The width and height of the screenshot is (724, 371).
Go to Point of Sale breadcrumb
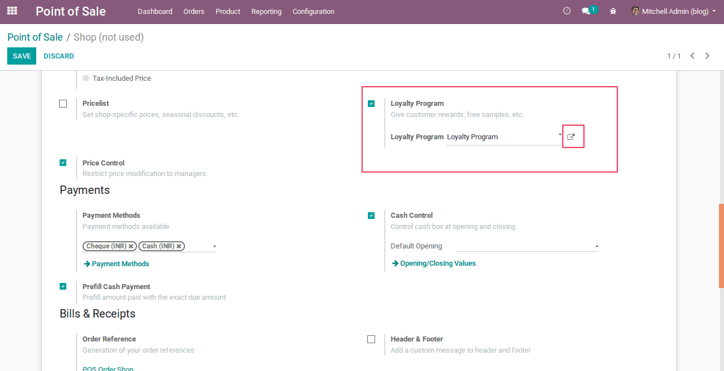pyautogui.click(x=35, y=37)
